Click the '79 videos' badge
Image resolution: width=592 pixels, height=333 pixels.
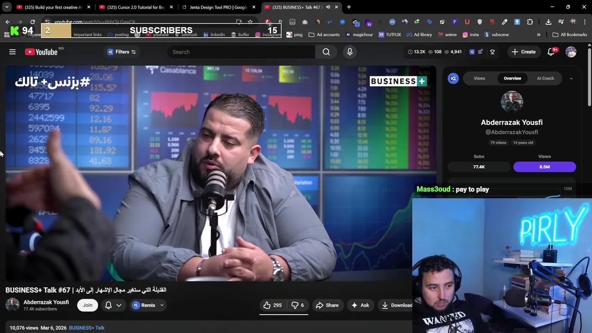pyautogui.click(x=498, y=142)
